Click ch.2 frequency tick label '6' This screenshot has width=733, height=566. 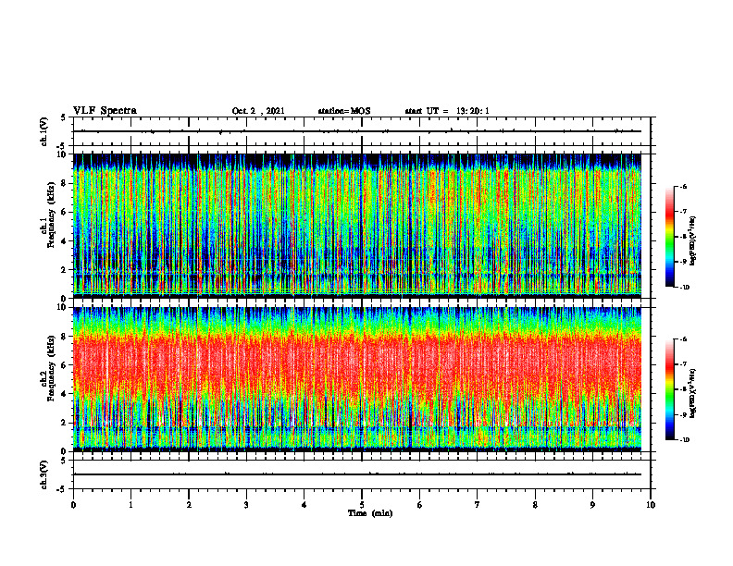(65, 365)
